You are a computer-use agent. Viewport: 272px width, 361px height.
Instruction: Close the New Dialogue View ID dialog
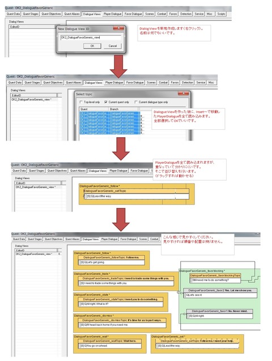point(119,28)
